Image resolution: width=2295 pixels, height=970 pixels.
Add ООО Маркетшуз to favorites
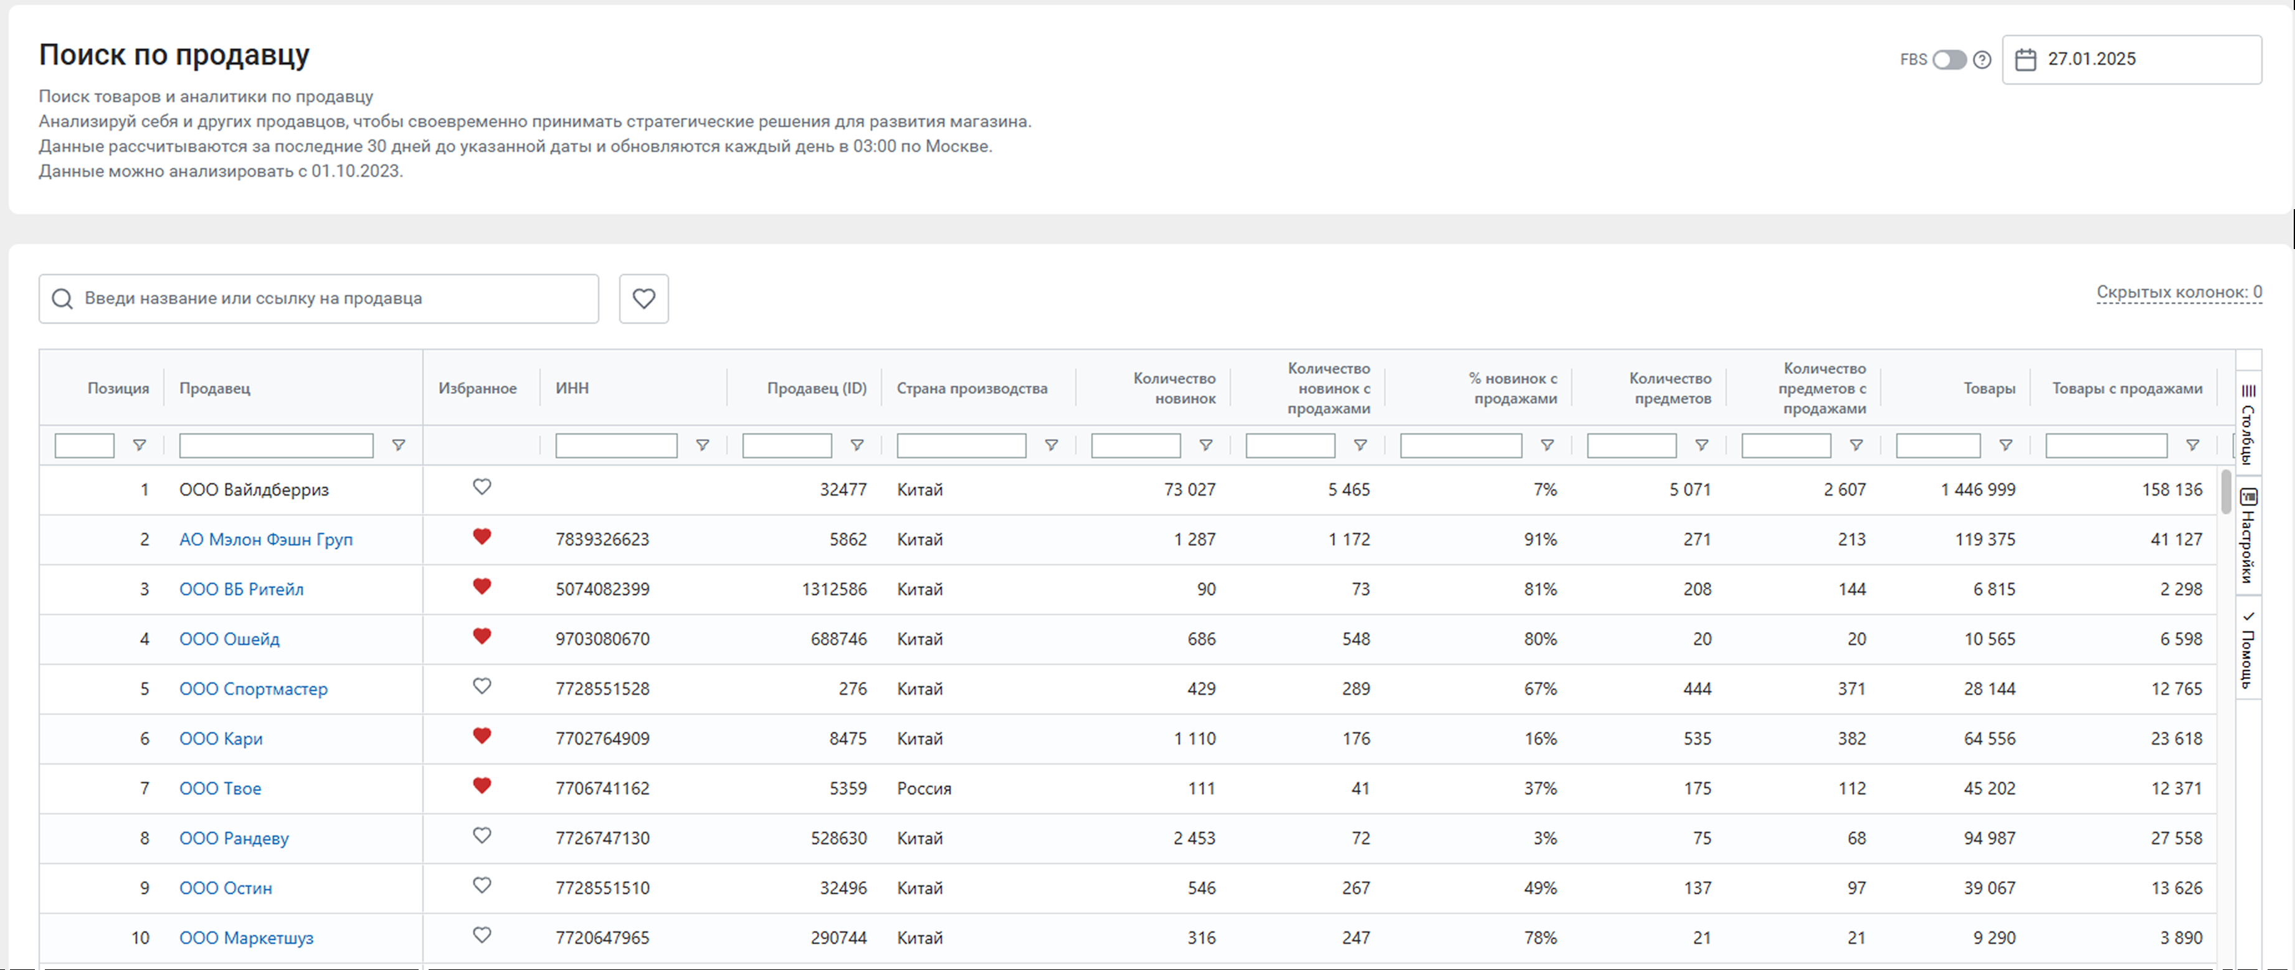(482, 936)
